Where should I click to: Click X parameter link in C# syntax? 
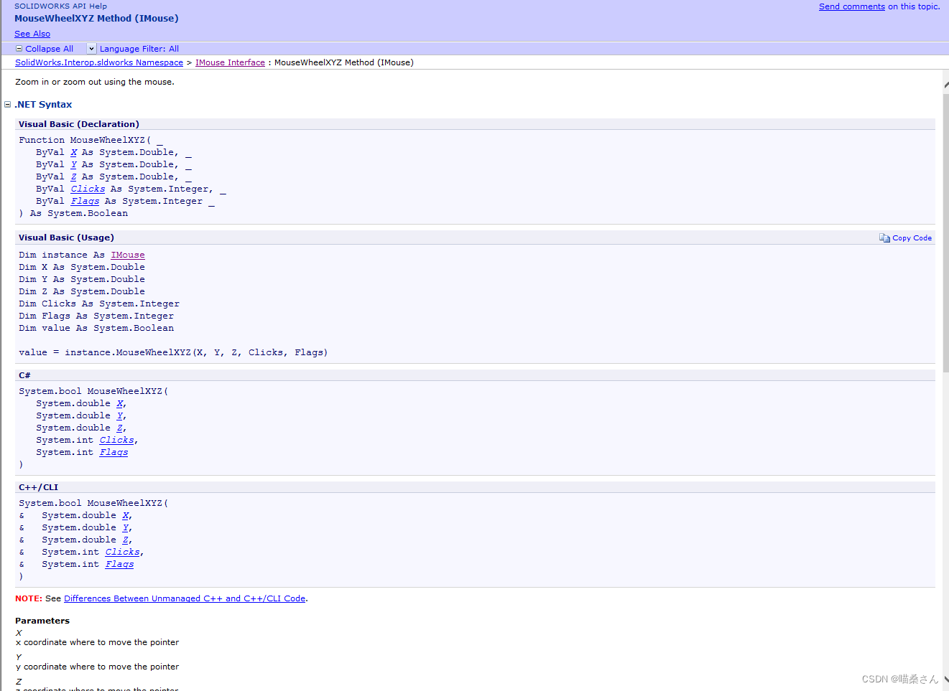coord(119,403)
